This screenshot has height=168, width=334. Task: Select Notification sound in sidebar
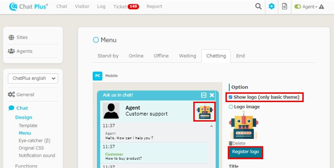(37, 155)
